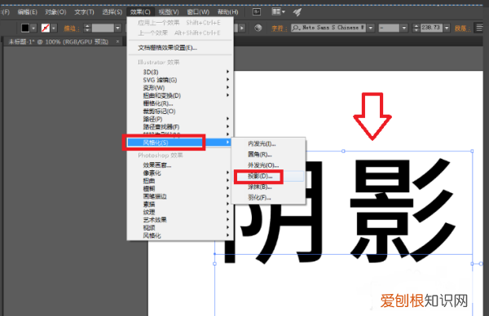
Task: Open the 对象(O) menu
Action: pos(55,12)
